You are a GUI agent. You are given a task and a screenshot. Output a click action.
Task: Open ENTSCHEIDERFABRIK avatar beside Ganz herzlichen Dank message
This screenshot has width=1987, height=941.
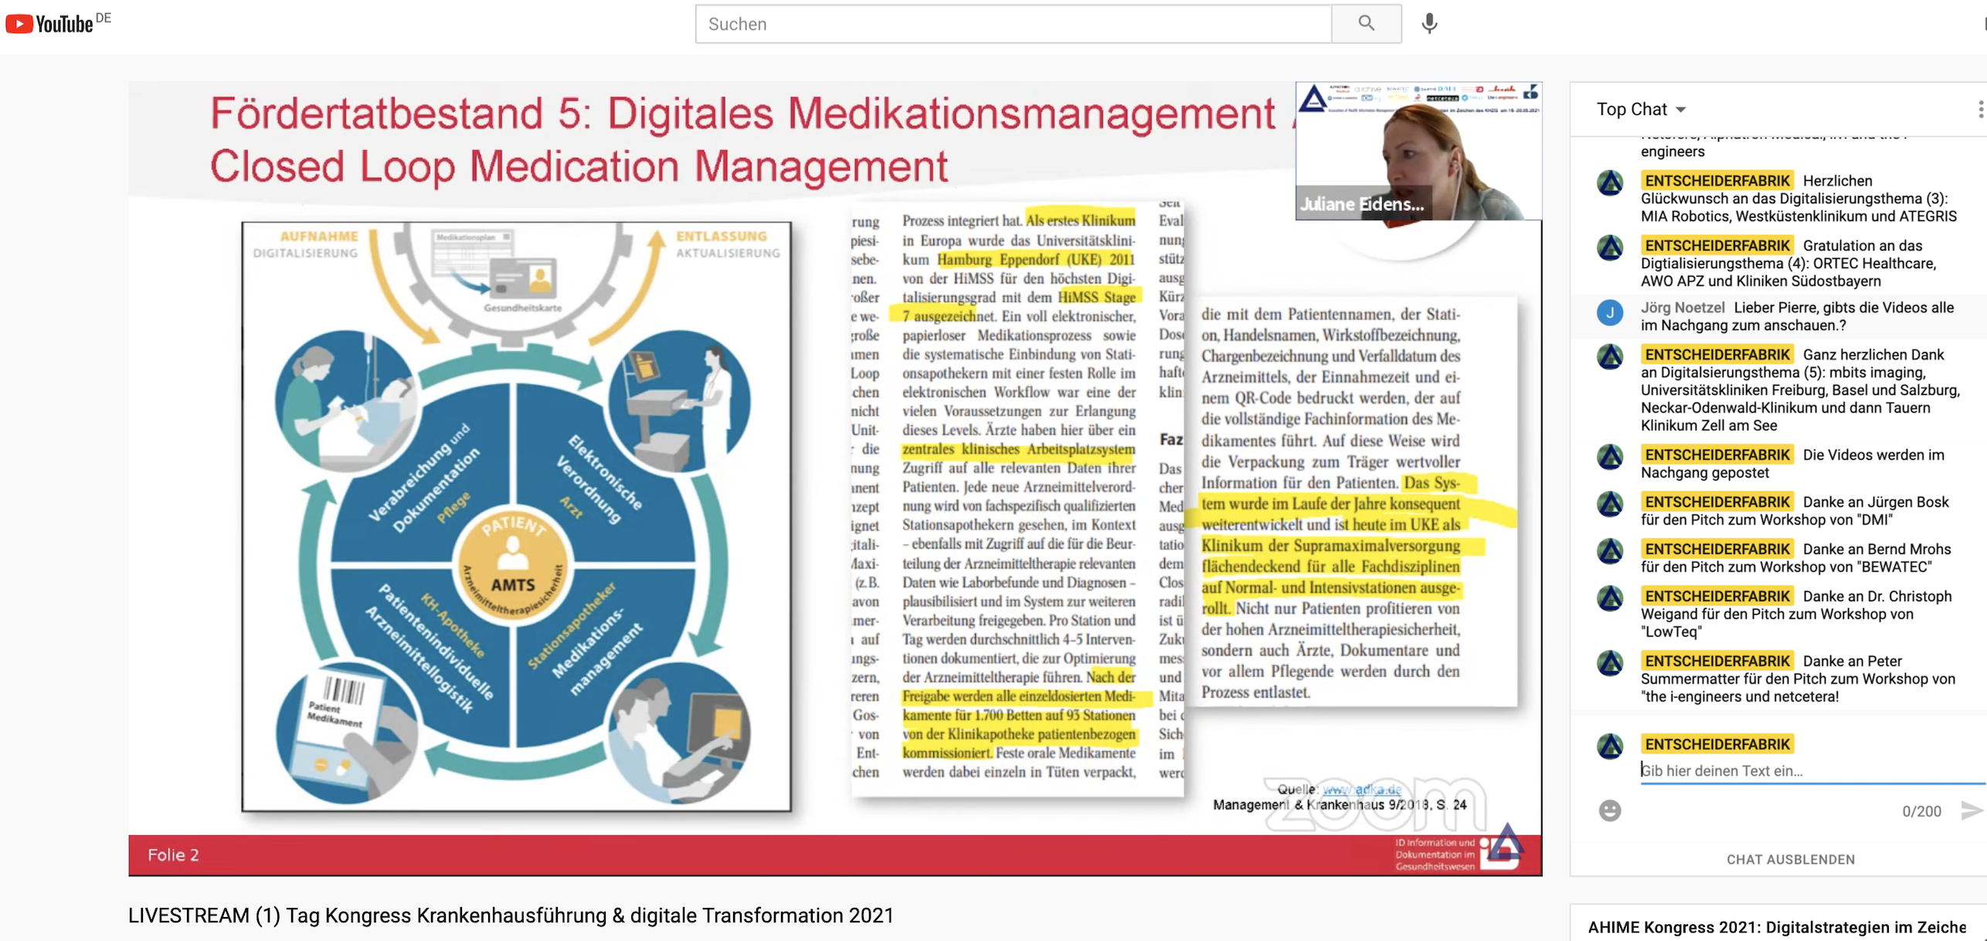pyautogui.click(x=1610, y=358)
